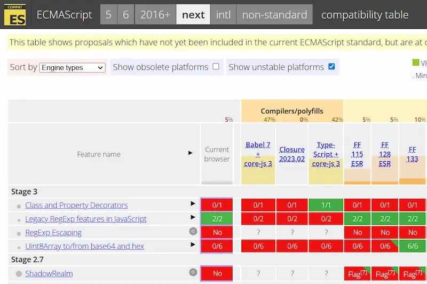Viewport: 427px width, 284px height.
Task: Switch to the ES6 tab
Action: tap(125, 14)
